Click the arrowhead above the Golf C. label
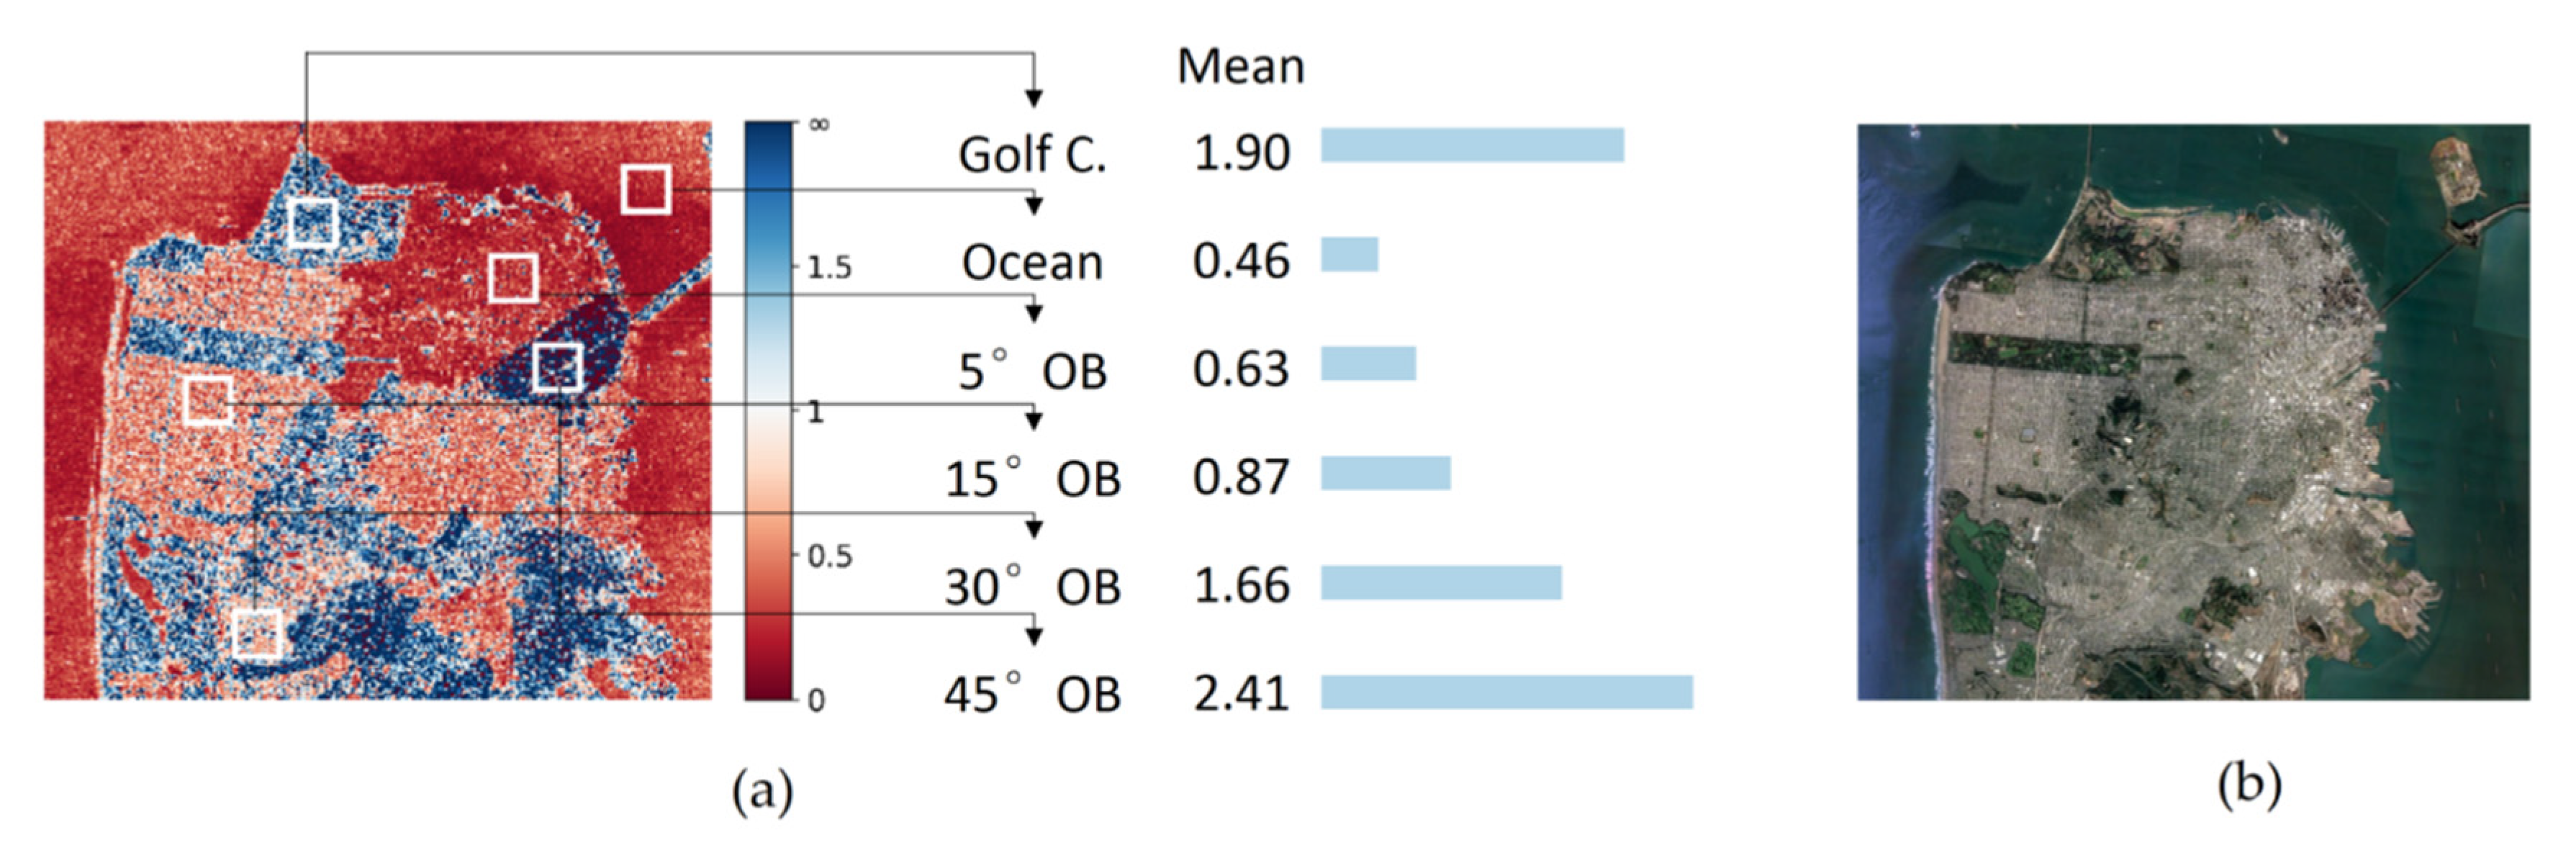Screen dimensions: 2576x858 (x=1034, y=97)
